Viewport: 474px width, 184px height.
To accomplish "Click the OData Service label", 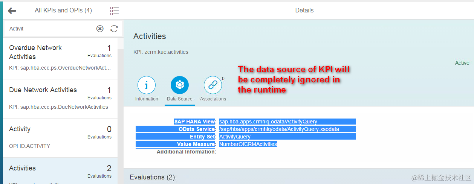I will (x=197, y=129).
